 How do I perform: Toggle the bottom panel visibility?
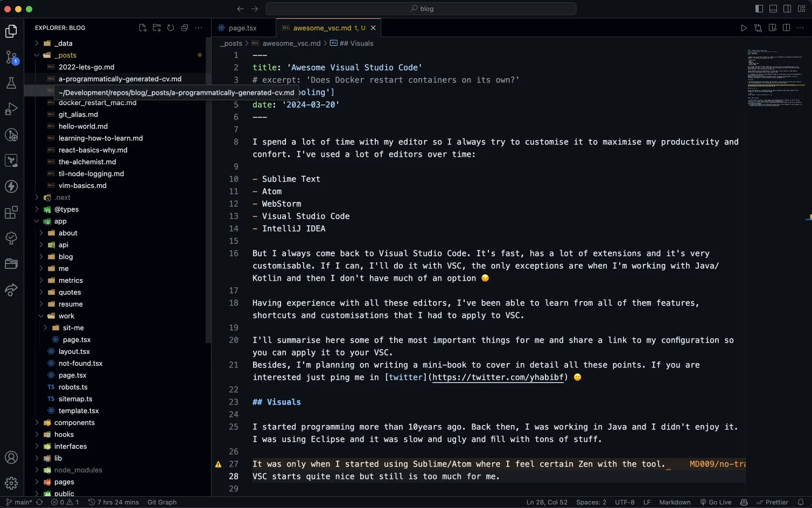(x=773, y=9)
